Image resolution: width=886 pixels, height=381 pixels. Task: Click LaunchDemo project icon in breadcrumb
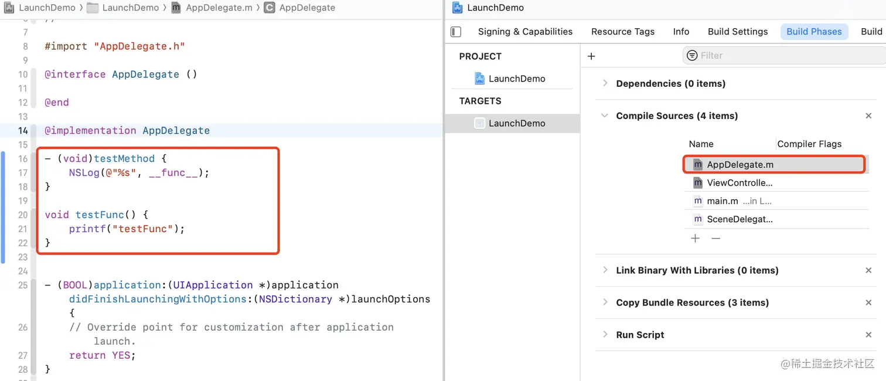[9, 8]
